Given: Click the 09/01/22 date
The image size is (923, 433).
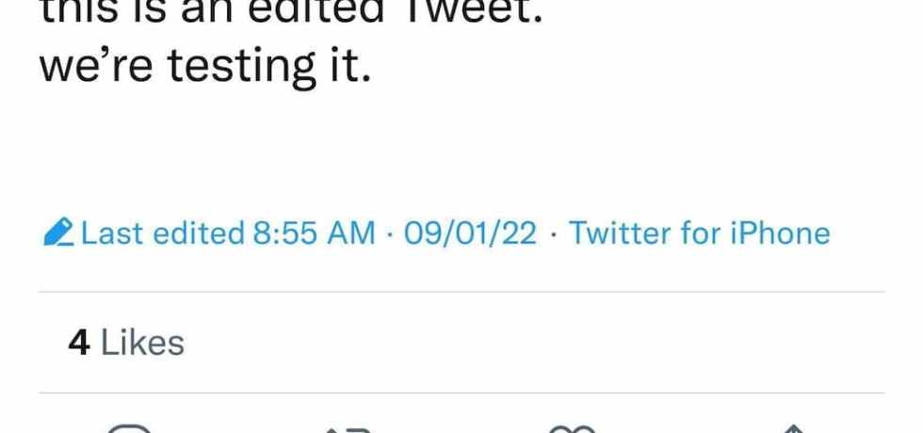Looking at the screenshot, I should 470,233.
